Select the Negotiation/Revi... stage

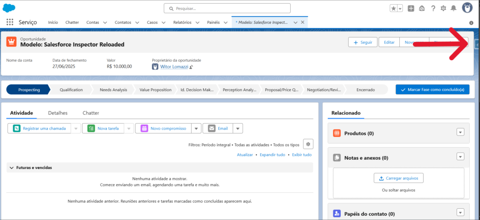[324, 90]
